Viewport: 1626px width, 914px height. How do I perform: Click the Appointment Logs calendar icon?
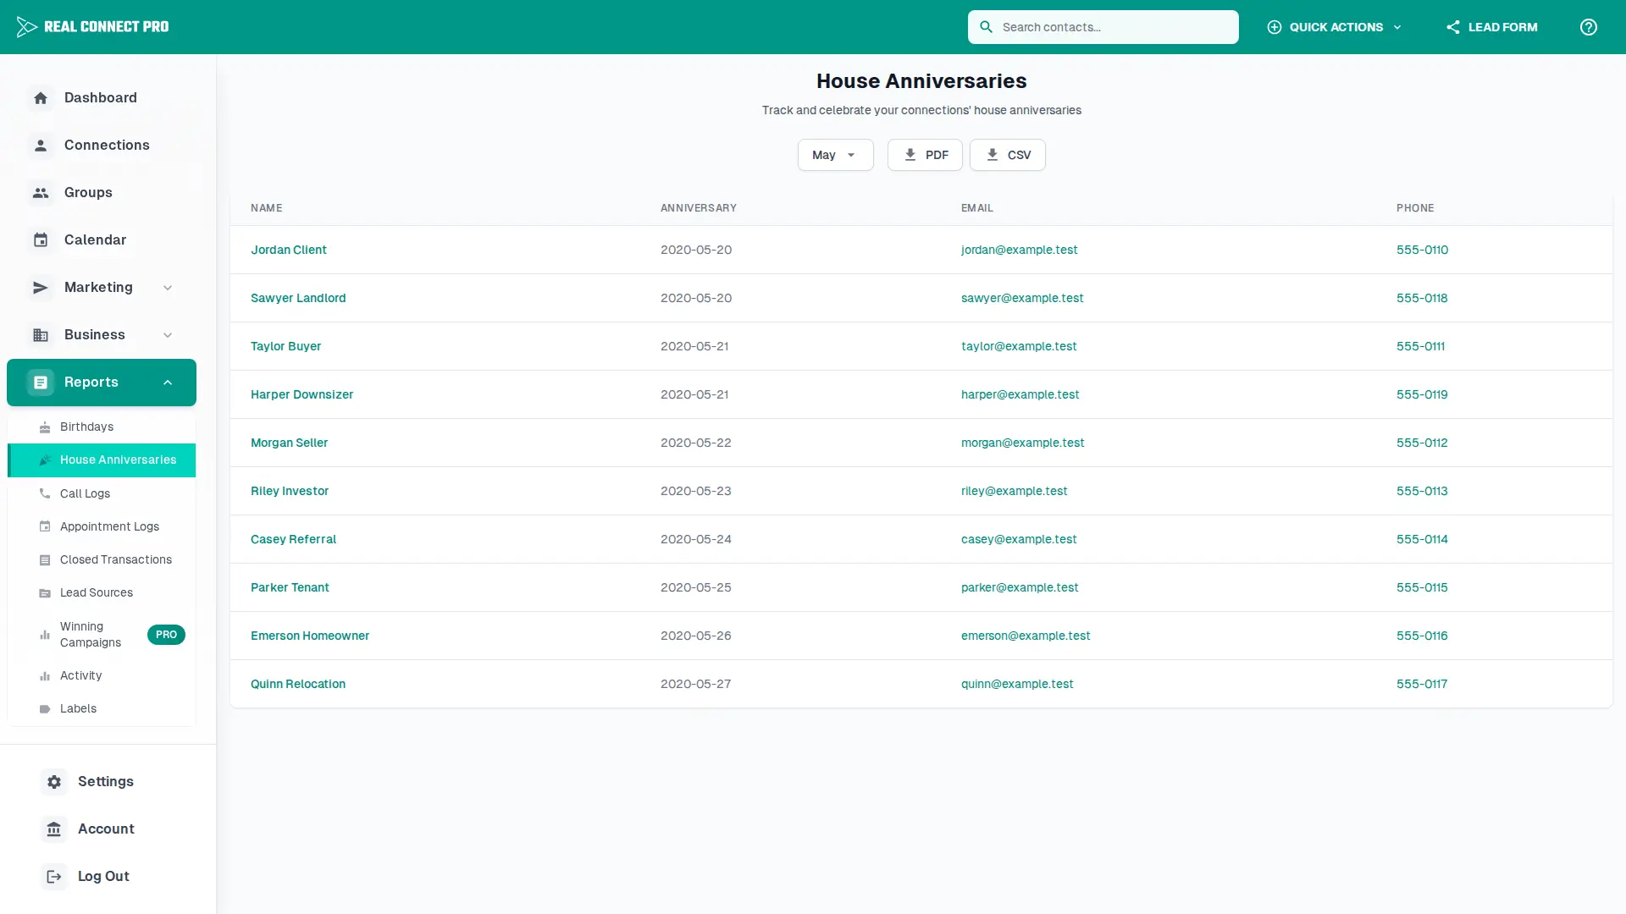pyautogui.click(x=45, y=526)
